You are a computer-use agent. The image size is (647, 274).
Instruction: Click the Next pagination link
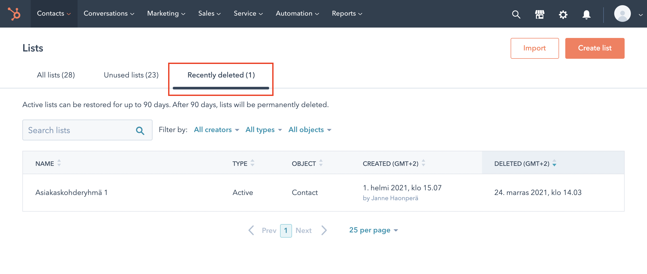pos(303,230)
